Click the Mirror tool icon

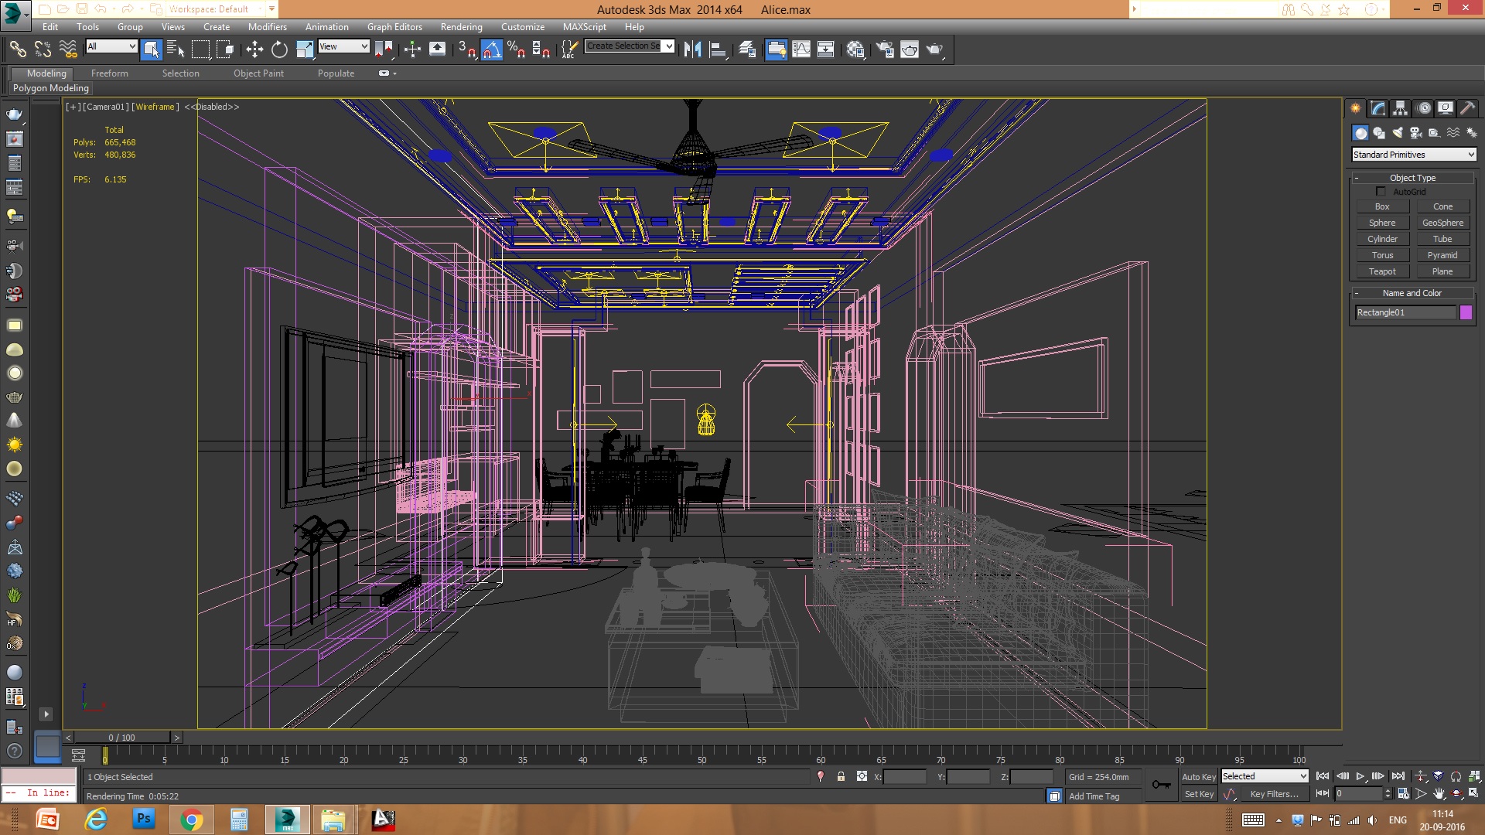692,49
